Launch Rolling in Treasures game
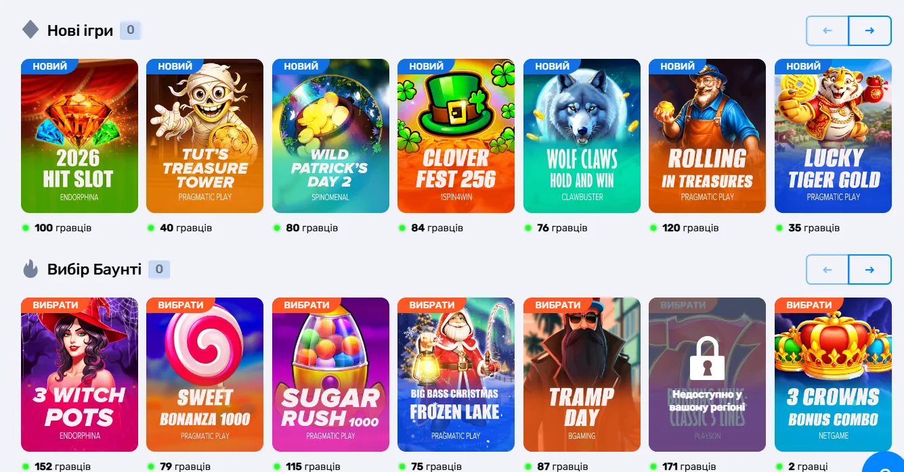This screenshot has height=472, width=904. point(707,136)
